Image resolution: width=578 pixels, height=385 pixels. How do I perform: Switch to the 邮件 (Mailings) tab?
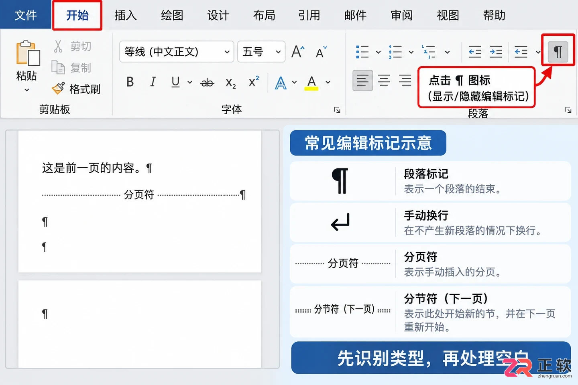[356, 15]
